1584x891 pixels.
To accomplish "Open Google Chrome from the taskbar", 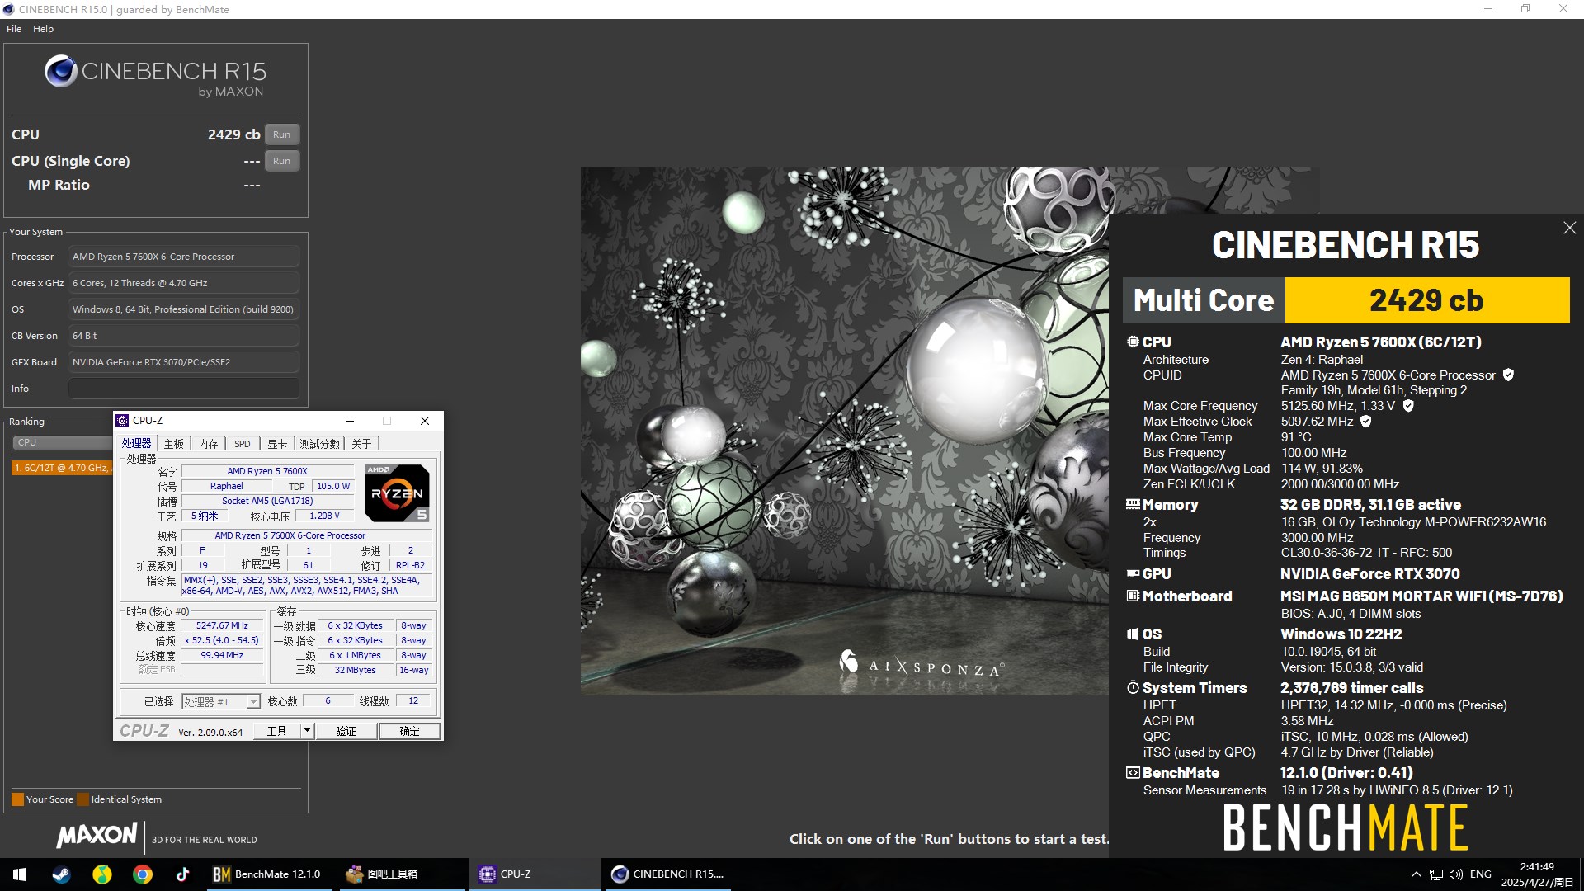I will (x=143, y=874).
